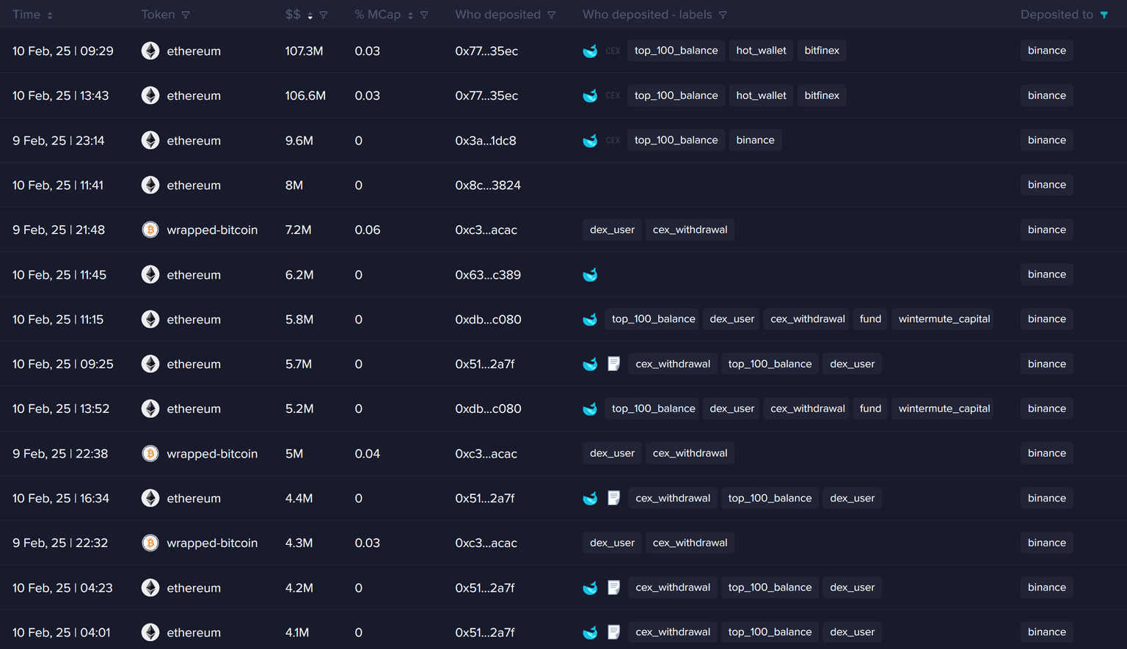Click the binance tag in the 5M wrapped-bitcoin row
Screen dimensions: 1127x649
[1046, 453]
